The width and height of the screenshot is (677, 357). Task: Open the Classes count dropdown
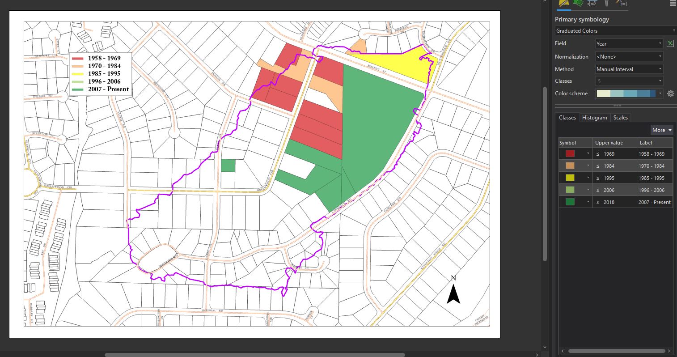point(629,81)
